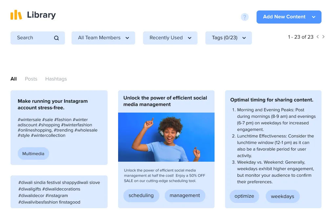Open the Recently Used sort dropdown
332x216 pixels.
170,38
